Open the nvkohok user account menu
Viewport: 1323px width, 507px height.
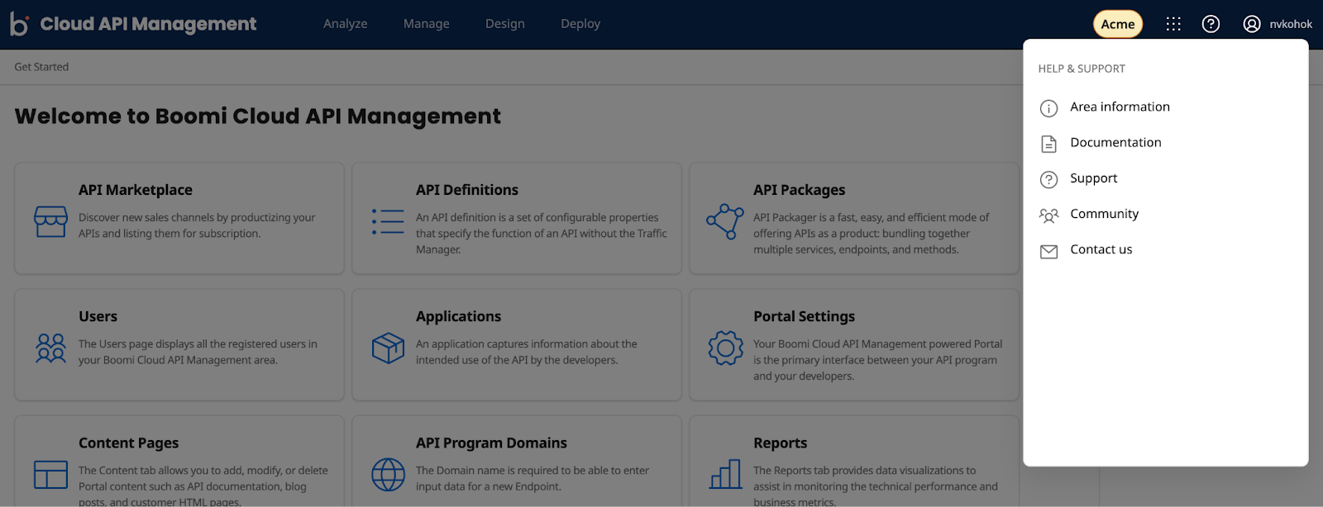pos(1278,24)
